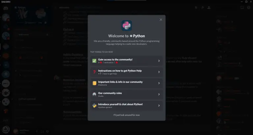Click the red question mark help icon
Image resolution: width=253 pixels, height=135 pixels.
[94, 72]
